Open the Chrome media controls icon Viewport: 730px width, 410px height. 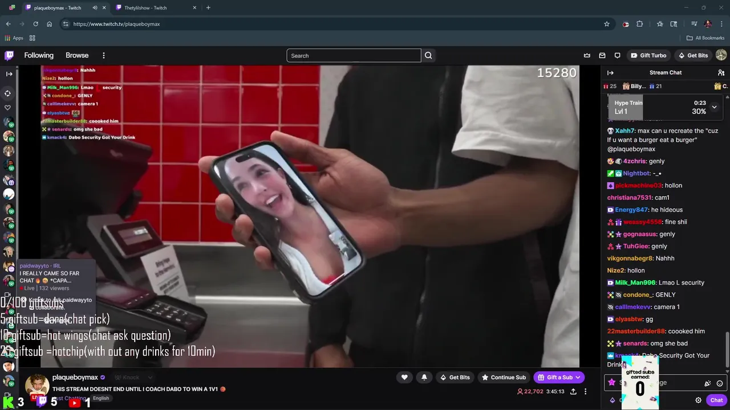694,24
